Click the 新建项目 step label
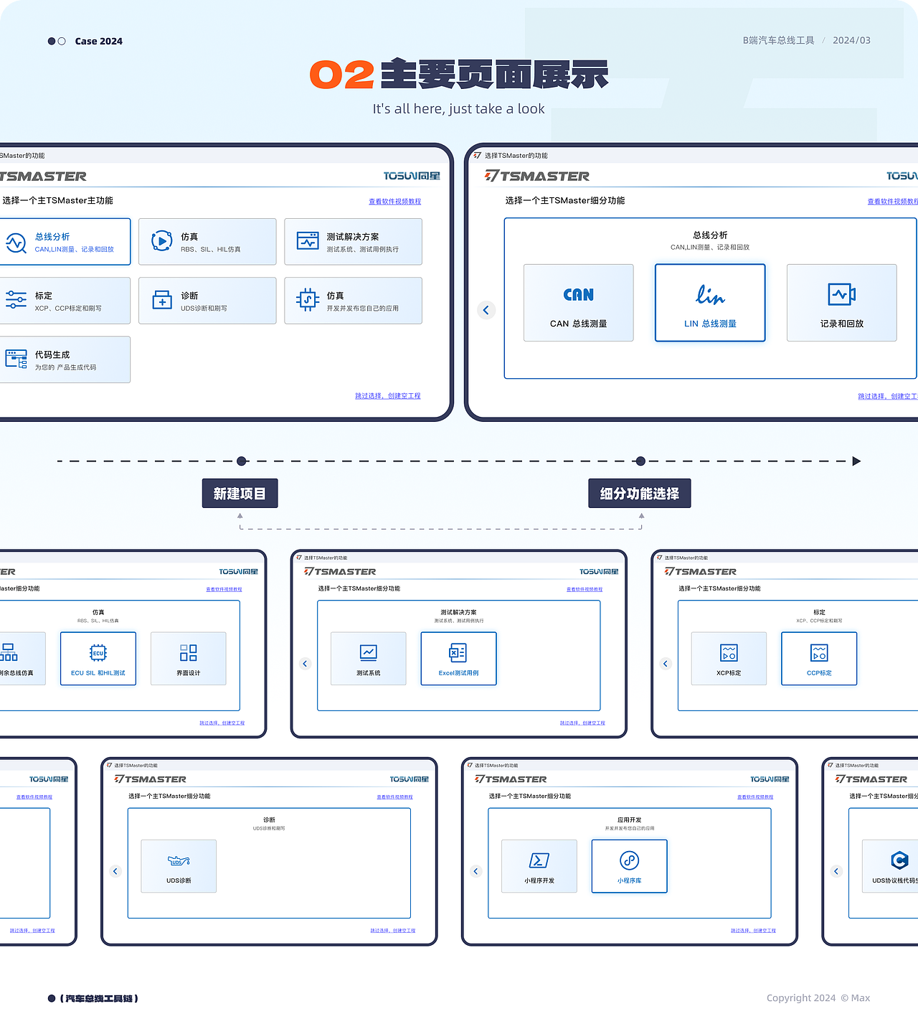Viewport: 918px width, 1029px height. coord(240,494)
